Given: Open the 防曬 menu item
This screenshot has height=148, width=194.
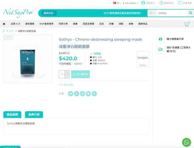Looking at the screenshot, I should [111, 24].
